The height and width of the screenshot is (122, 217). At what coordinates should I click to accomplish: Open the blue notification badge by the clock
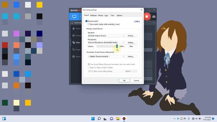pyautogui.click(x=213, y=119)
